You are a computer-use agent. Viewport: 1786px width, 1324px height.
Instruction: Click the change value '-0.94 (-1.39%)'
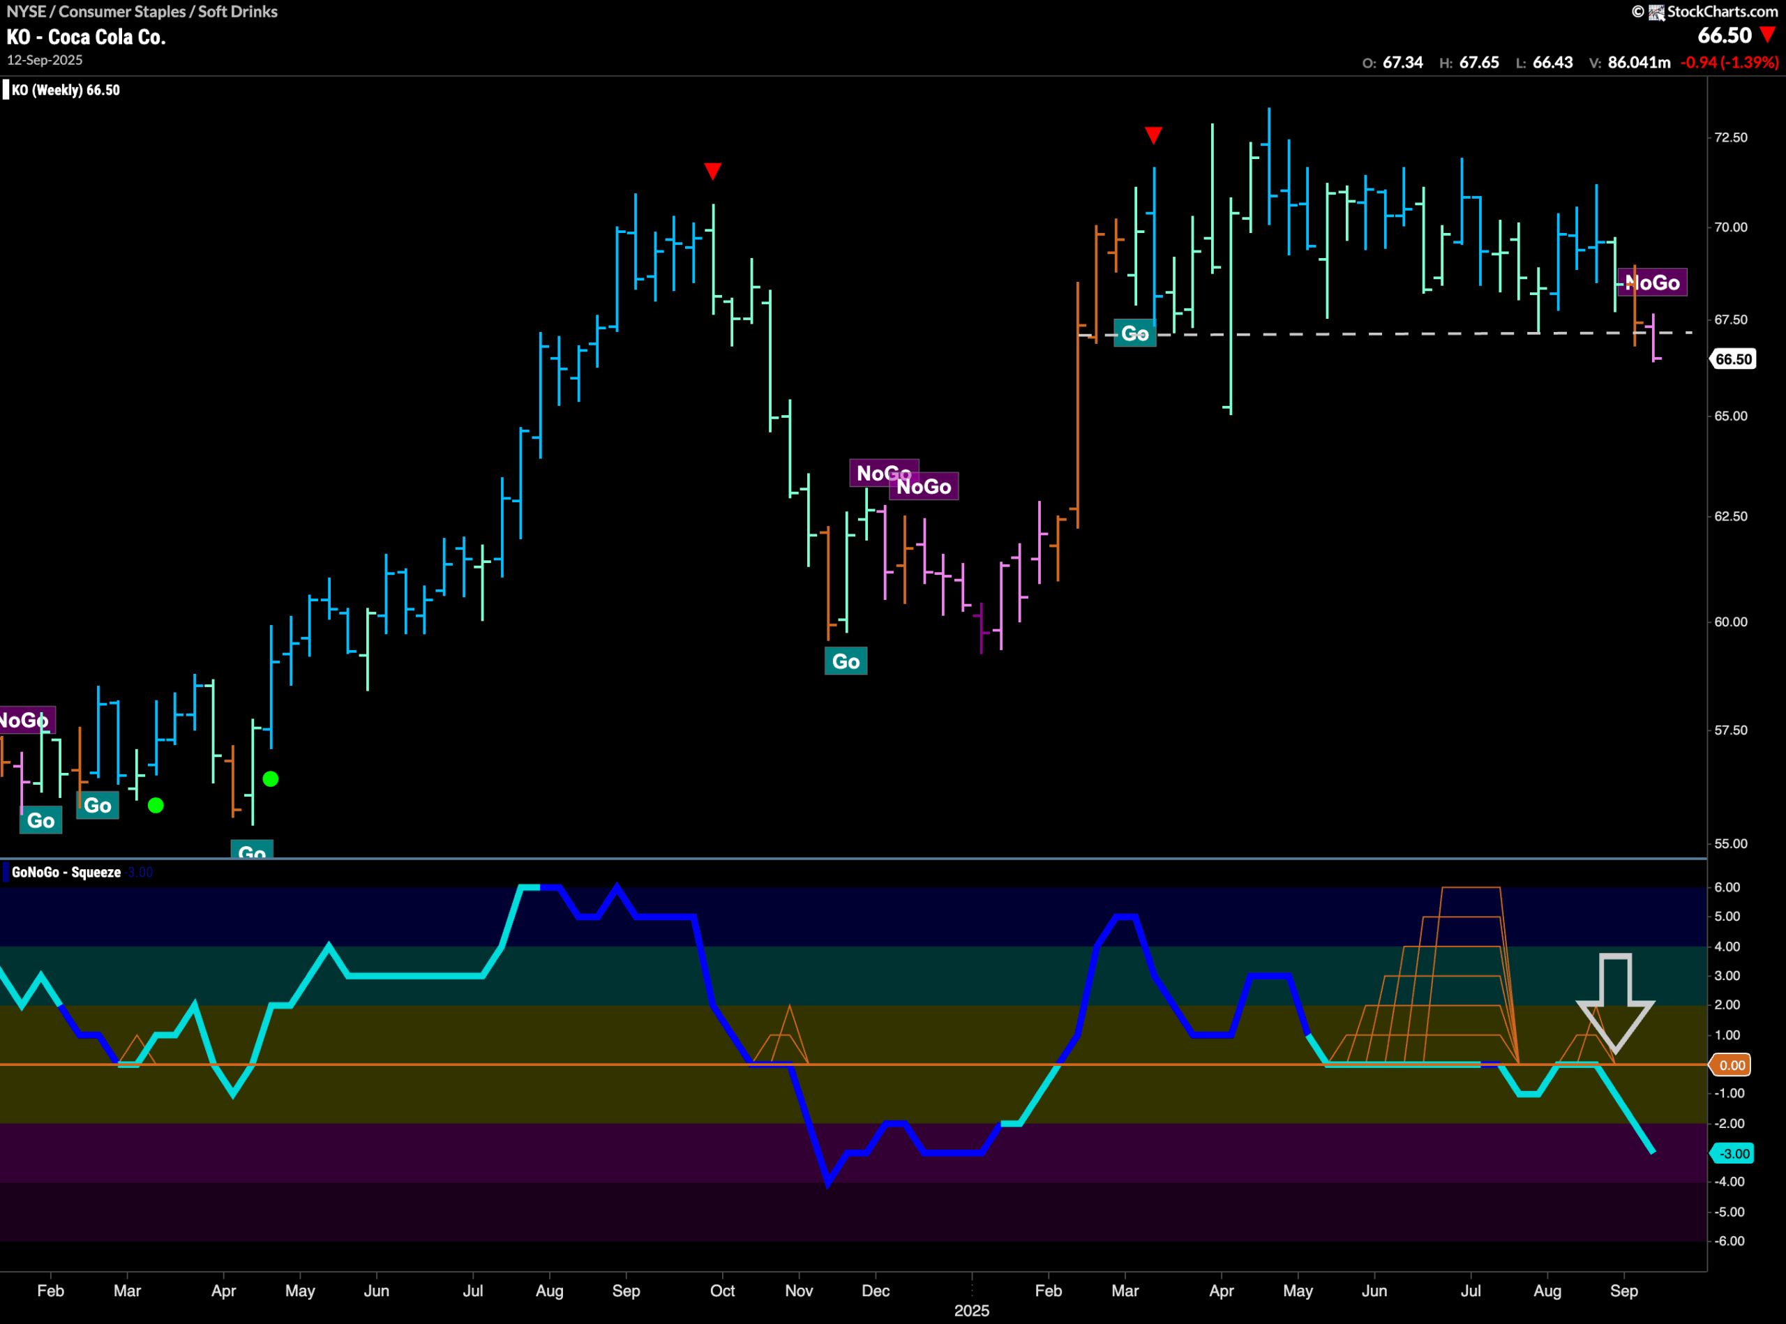[x=1730, y=63]
